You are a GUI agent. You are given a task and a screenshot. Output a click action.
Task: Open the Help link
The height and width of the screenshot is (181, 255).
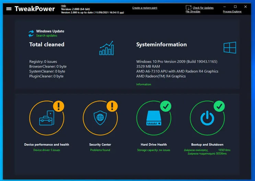(63, 6)
